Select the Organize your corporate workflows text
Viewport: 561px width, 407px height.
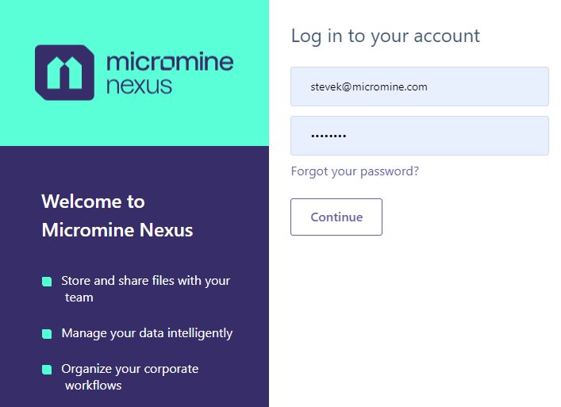click(x=129, y=377)
